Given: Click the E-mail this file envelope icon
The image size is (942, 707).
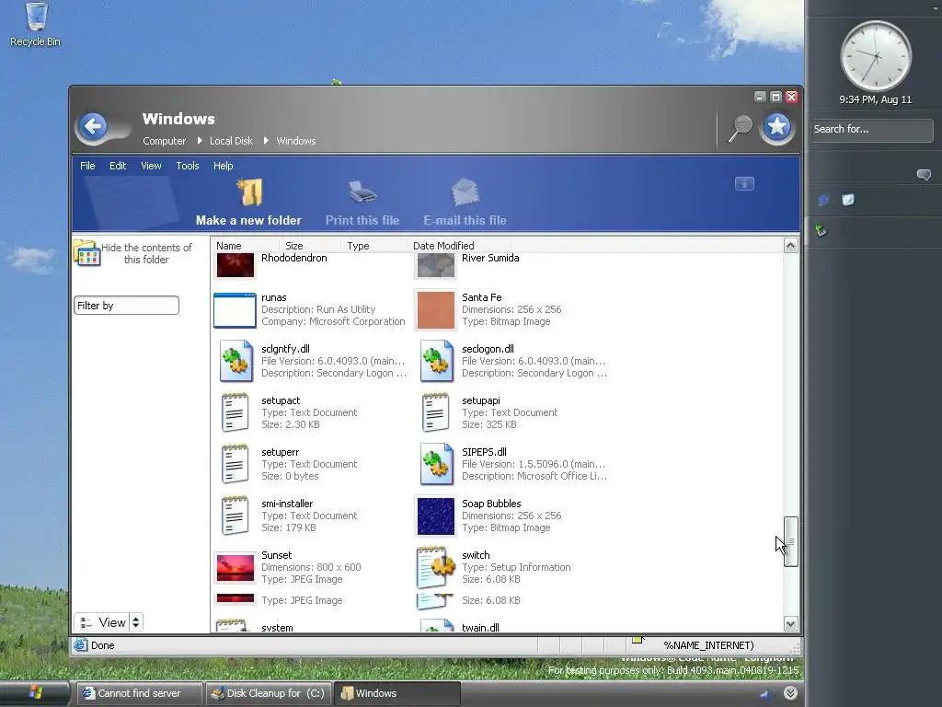Looking at the screenshot, I should point(465,191).
